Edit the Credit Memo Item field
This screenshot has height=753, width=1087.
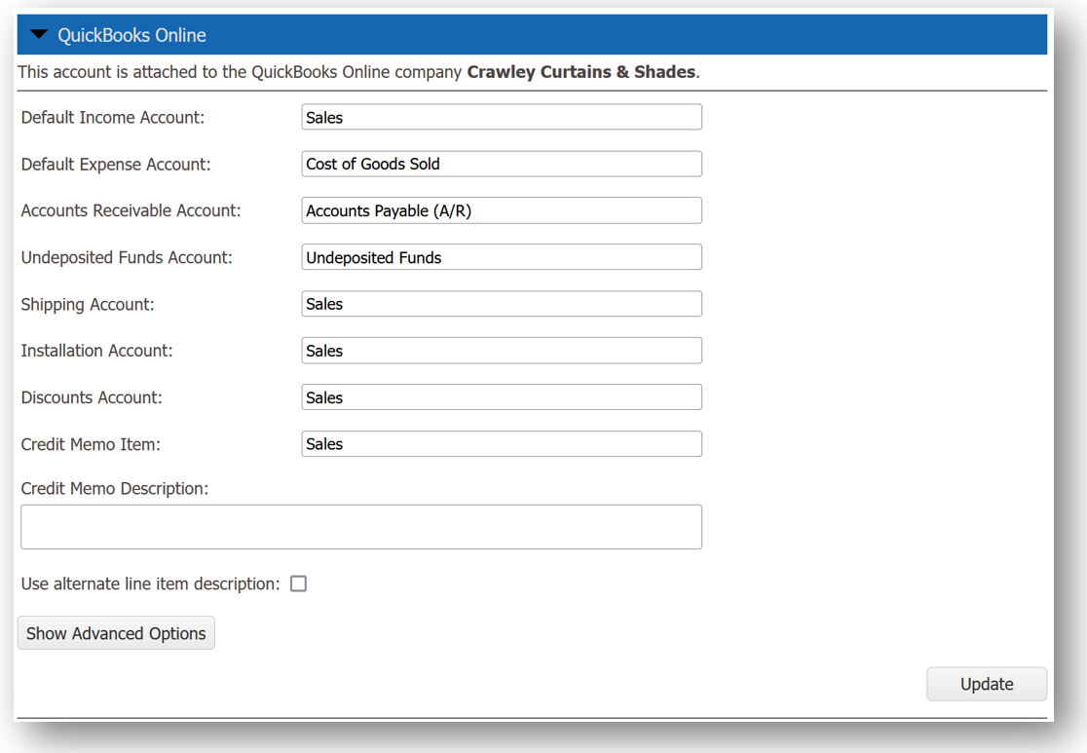[502, 444]
